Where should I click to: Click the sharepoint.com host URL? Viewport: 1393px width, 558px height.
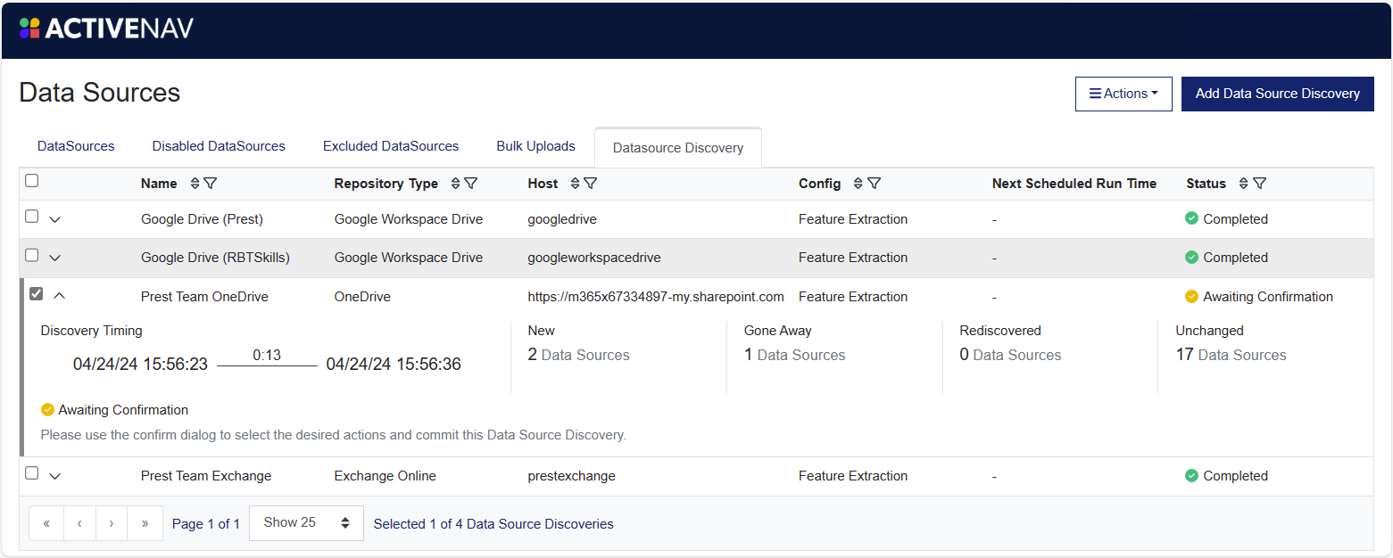(x=656, y=297)
